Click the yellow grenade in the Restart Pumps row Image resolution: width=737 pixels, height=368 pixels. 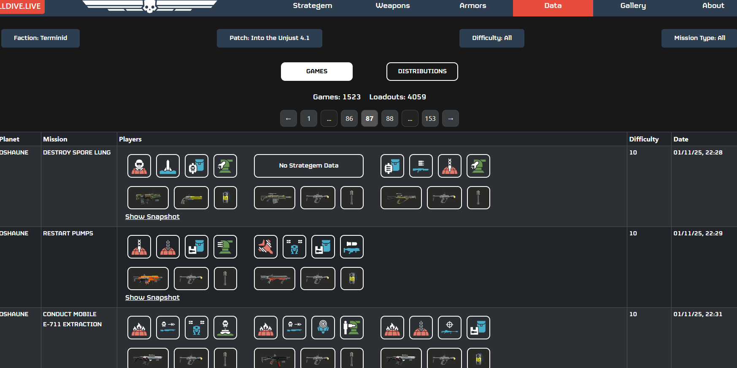[x=352, y=279]
